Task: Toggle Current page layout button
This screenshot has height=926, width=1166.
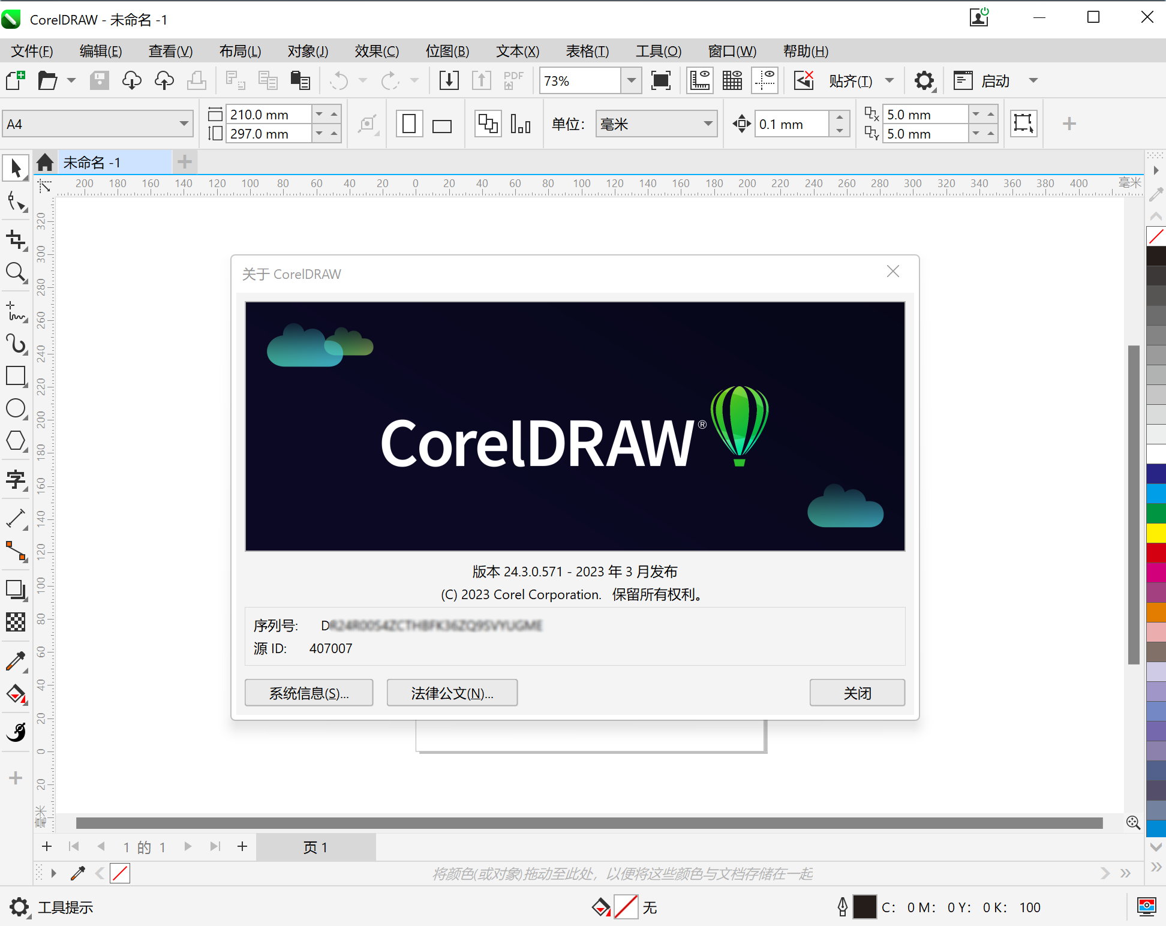Action: [x=520, y=124]
